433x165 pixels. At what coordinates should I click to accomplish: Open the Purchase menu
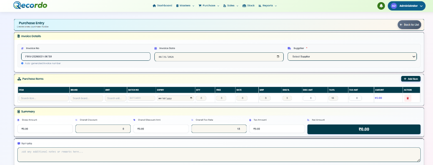(209, 5)
